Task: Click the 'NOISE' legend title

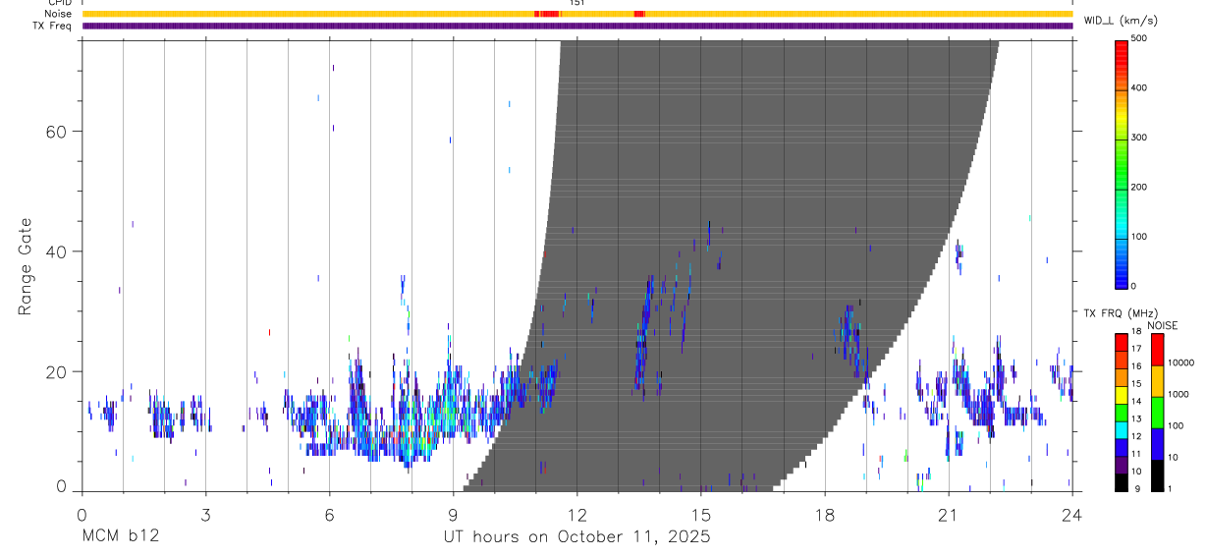Action: tap(1162, 325)
